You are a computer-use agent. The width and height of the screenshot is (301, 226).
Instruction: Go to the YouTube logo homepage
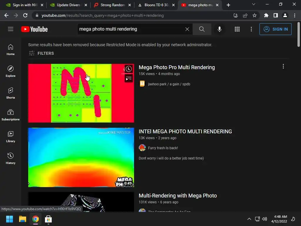coord(34,29)
